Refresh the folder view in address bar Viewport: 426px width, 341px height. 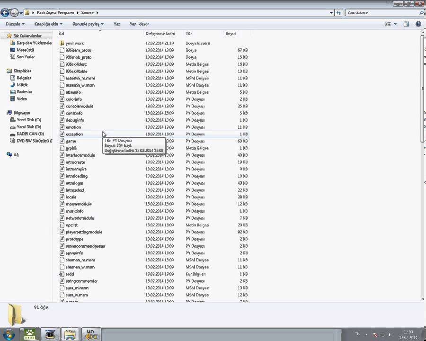[x=338, y=13]
